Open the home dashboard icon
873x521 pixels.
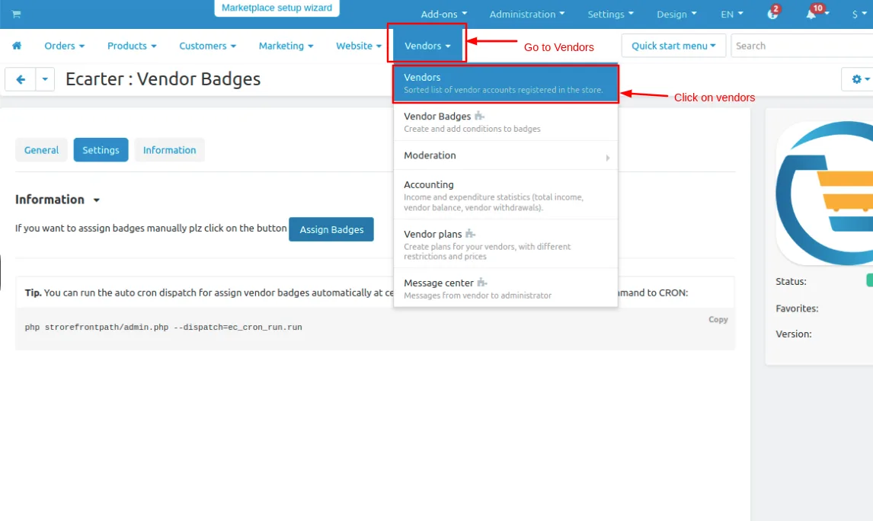point(17,46)
